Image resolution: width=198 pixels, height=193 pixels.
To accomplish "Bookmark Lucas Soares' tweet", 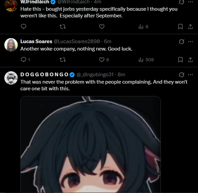I will (x=180, y=60).
